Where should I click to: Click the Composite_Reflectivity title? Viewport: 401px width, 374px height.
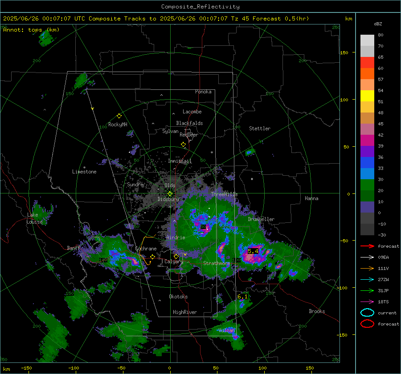pyautogui.click(x=200, y=7)
